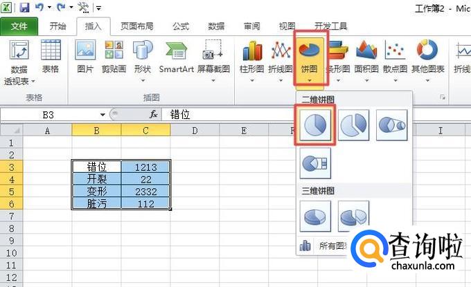Click cell containing 错位

96,167
